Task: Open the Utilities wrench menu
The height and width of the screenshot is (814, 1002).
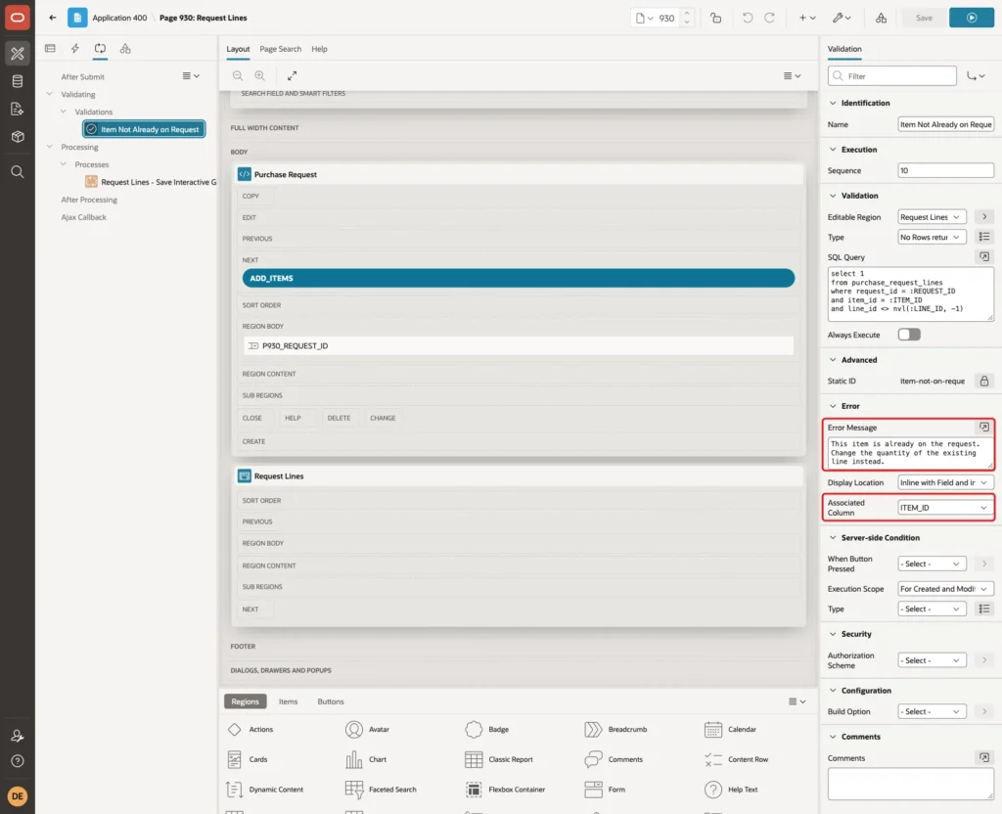Action: pos(841,18)
